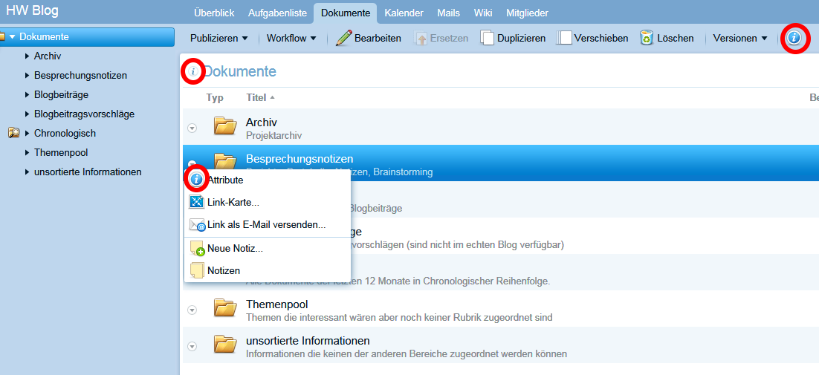Open the Versionen dropdown menu
This screenshot has width=819, height=375.
tap(739, 38)
